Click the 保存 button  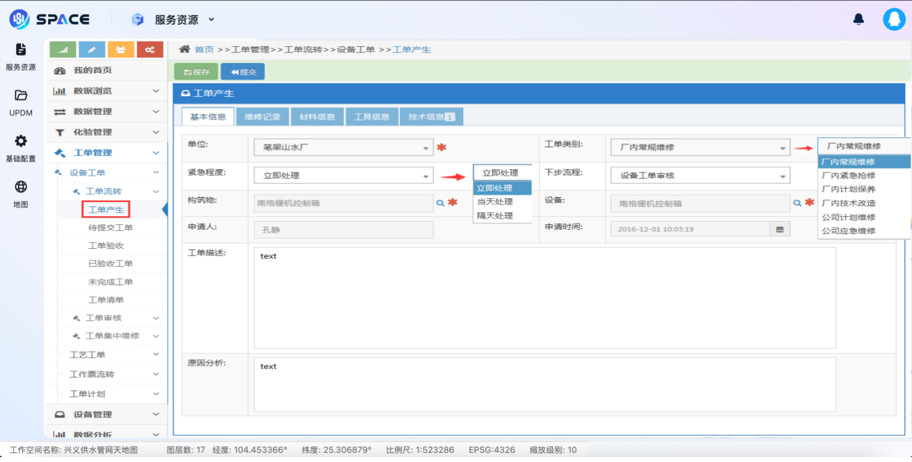196,72
